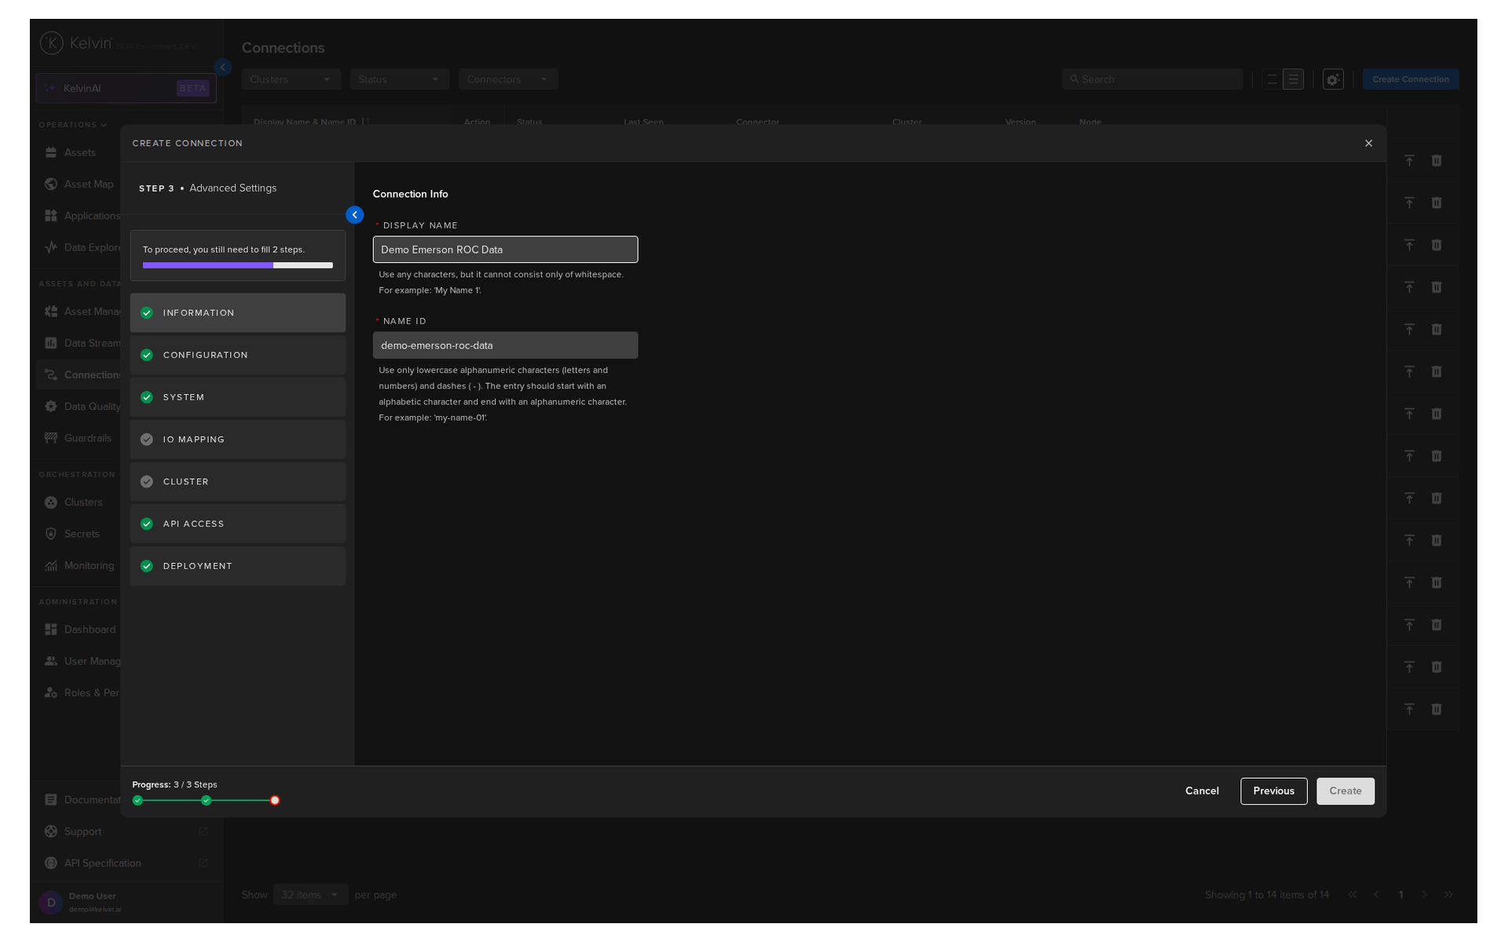
Task: Close the Create Connection dialog
Action: pos(1368,144)
